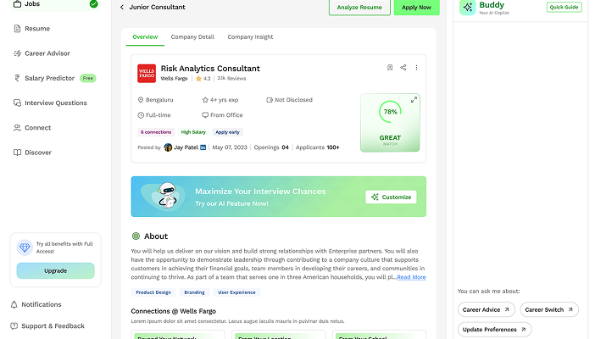Click the Analyze Resume button
This screenshot has width=595, height=339.
359,8
